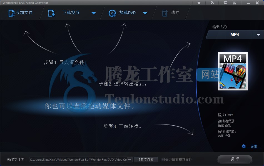Image resolution: width=264 pixels, height=166 pixels.
Task: Expand the 加载DVD dropdown arrow
Action: [x=145, y=13]
